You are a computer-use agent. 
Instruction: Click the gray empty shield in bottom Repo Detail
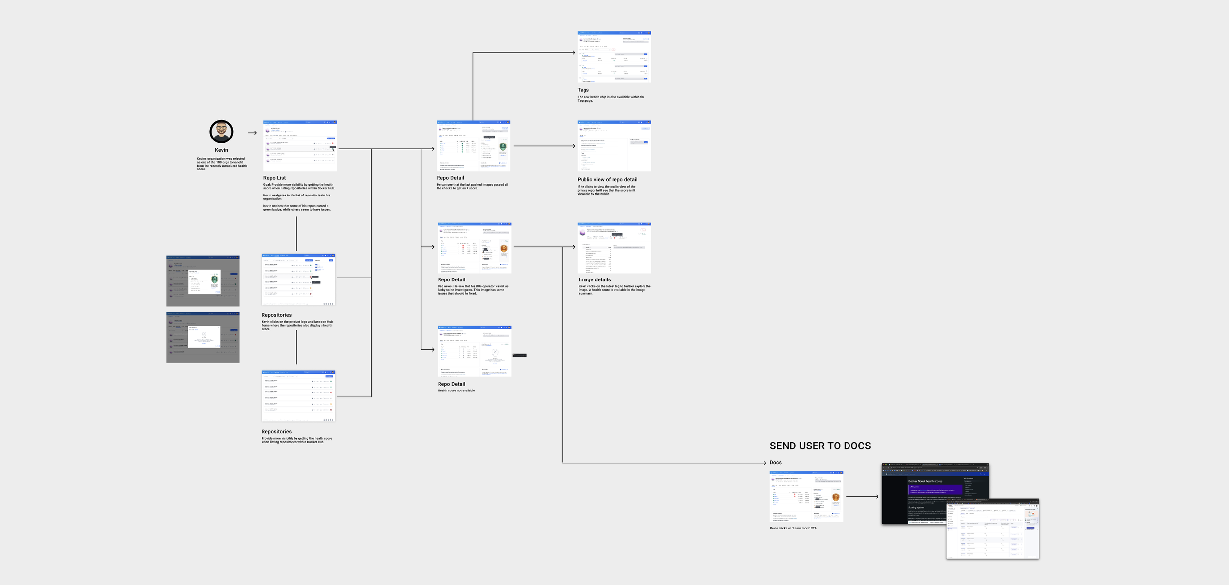click(495, 353)
